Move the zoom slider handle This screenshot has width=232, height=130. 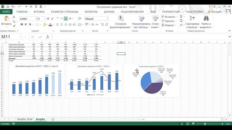pos(205,124)
